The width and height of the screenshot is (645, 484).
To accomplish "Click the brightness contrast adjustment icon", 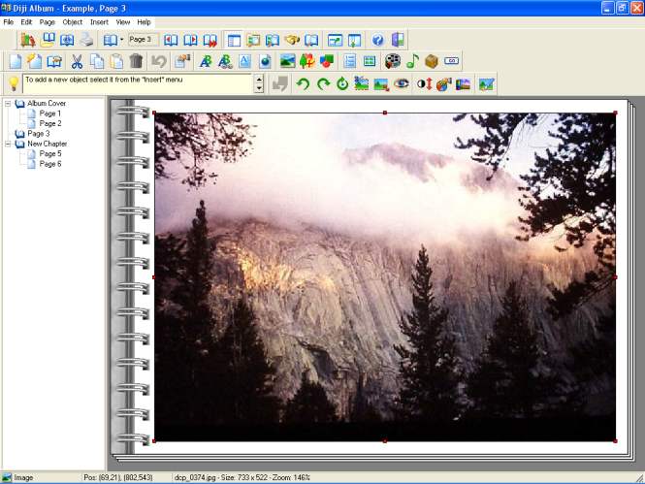I will coord(424,84).
